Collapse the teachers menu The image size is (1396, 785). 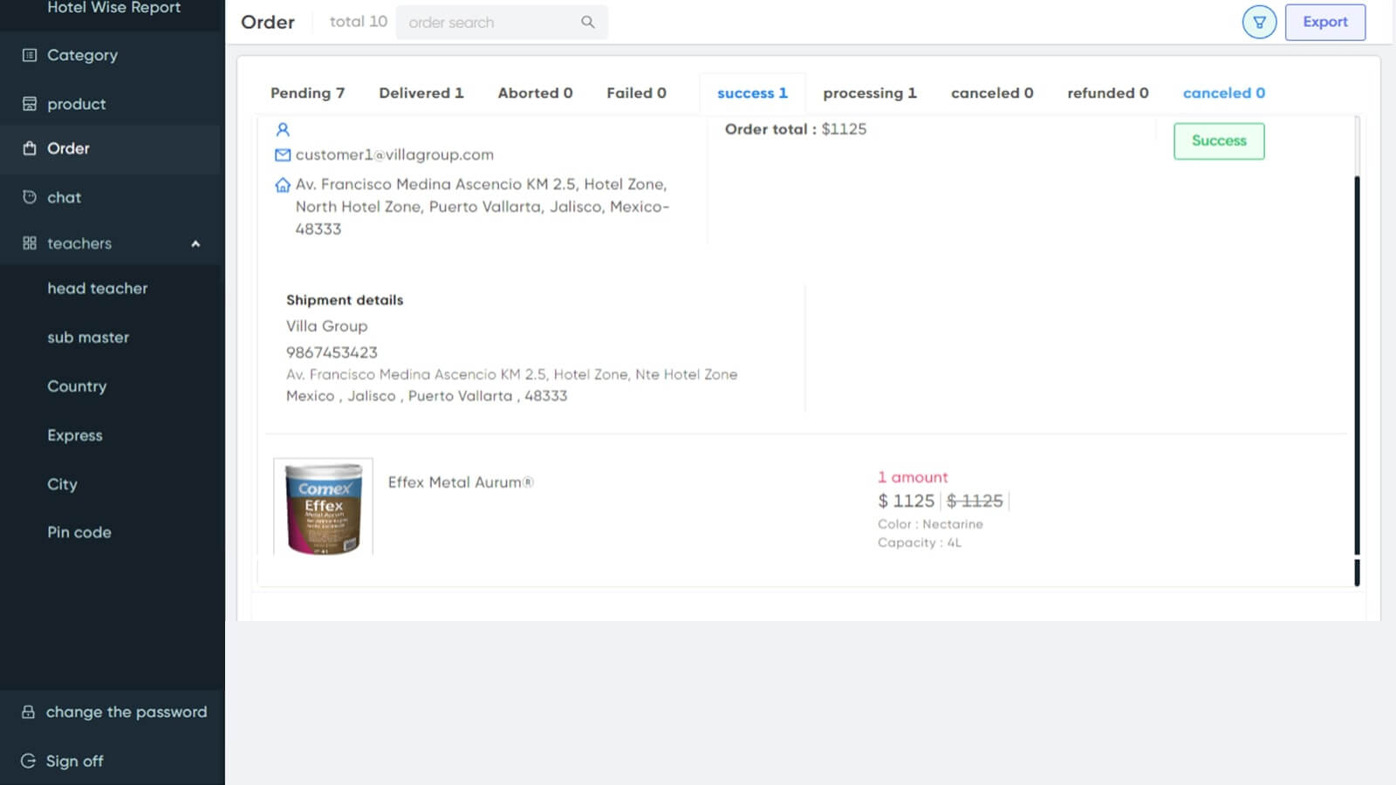click(x=195, y=244)
